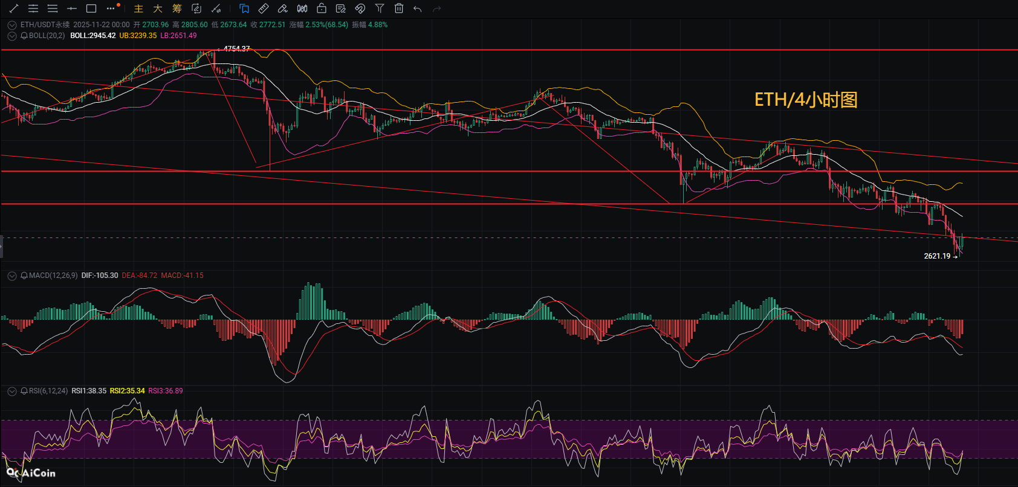Viewport: 1018px width, 487px height.
Task: Select the horizontal line drawing tool
Action: 72,8
